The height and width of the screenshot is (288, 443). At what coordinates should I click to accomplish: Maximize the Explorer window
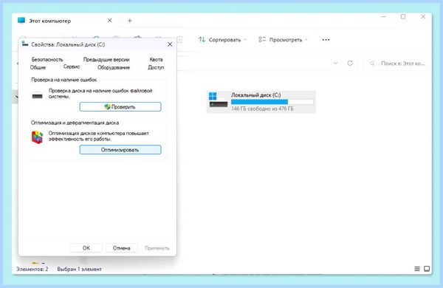point(403,17)
